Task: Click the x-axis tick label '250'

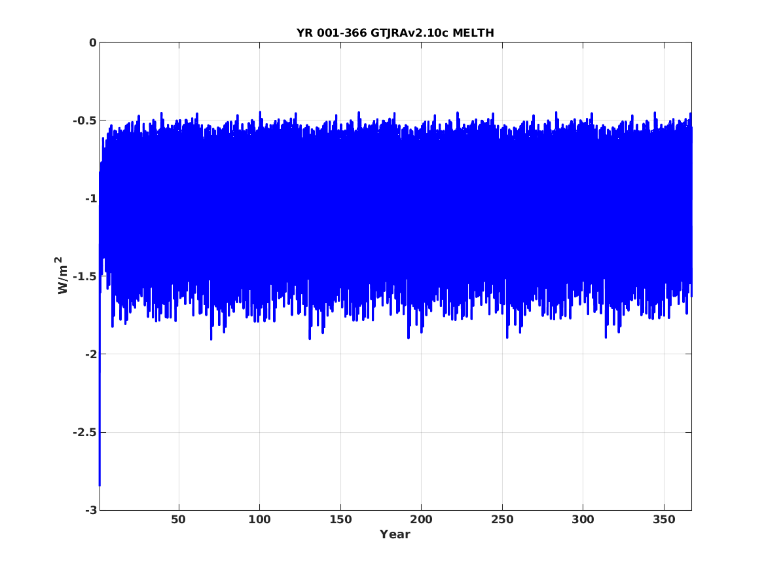Action: [502, 520]
